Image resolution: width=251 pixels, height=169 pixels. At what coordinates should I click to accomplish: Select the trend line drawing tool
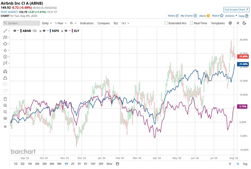[5, 31]
